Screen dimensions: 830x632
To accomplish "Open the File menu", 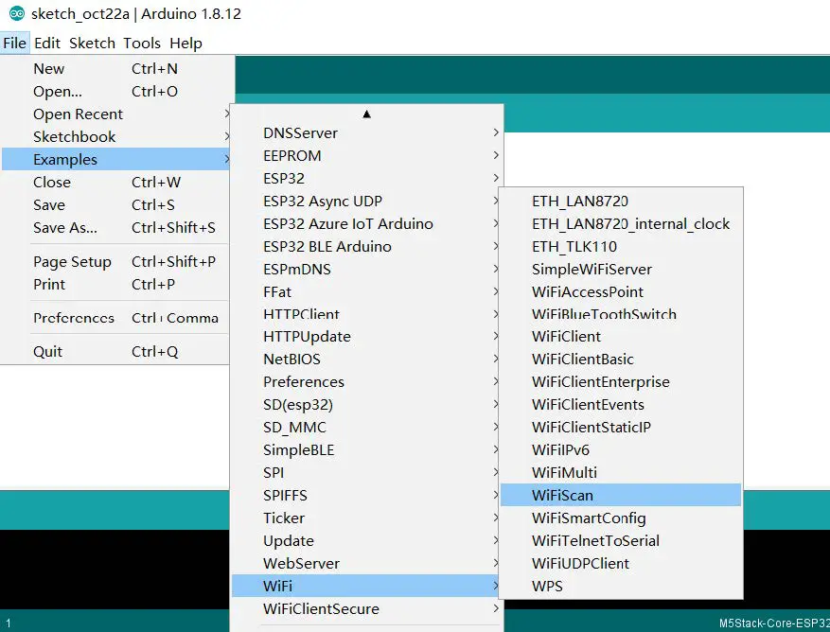I will (14, 43).
